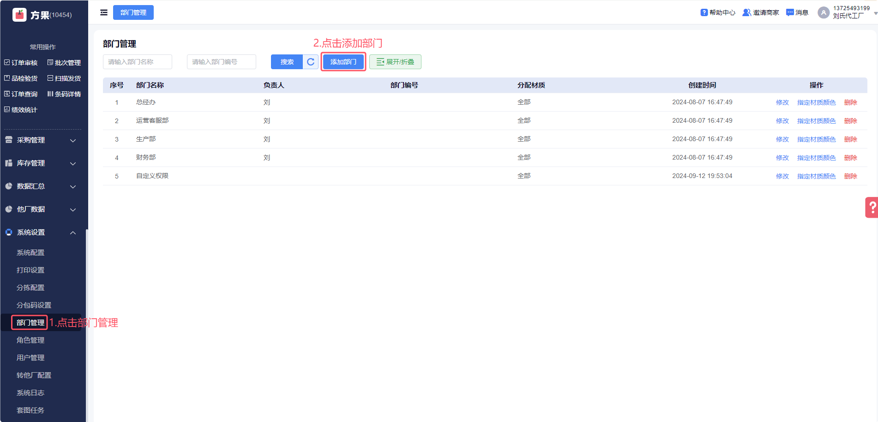Click the 创建时间 column header
This screenshot has width=878, height=422.
point(702,85)
